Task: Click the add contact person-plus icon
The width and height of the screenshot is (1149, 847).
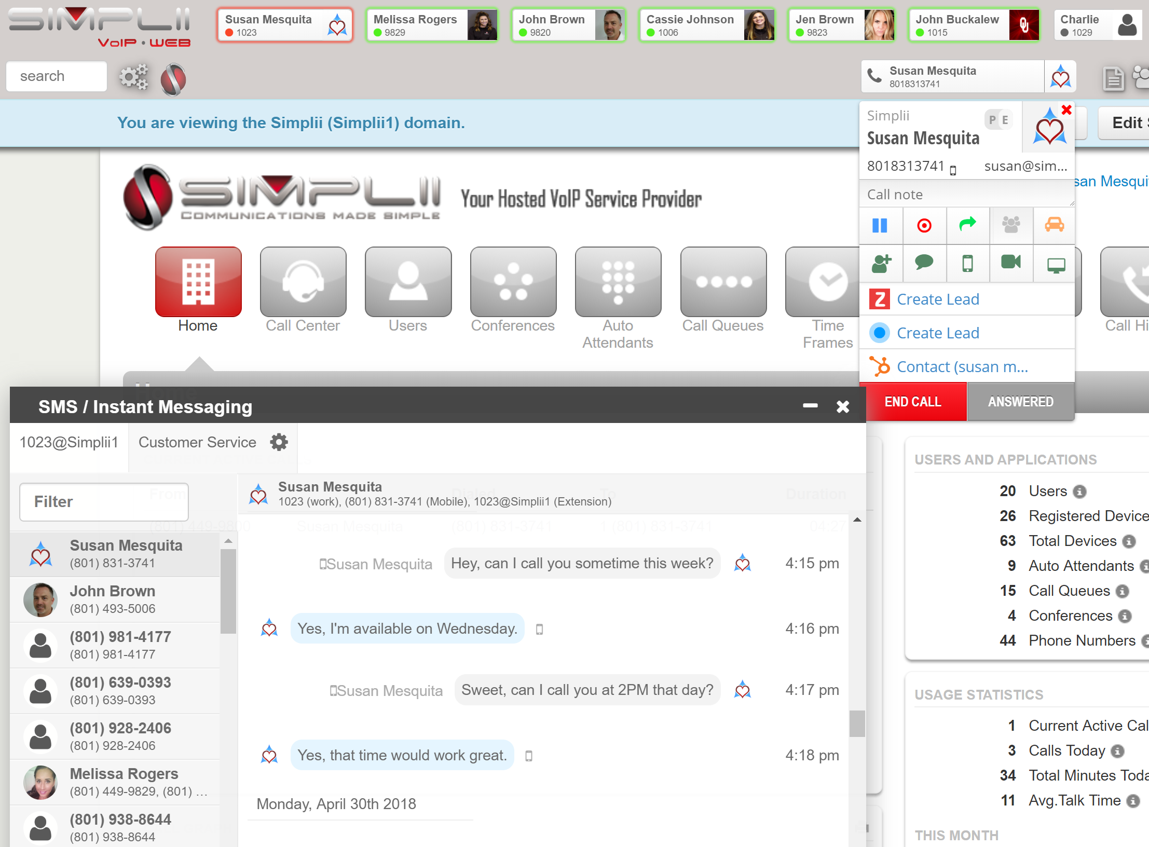Action: [881, 263]
